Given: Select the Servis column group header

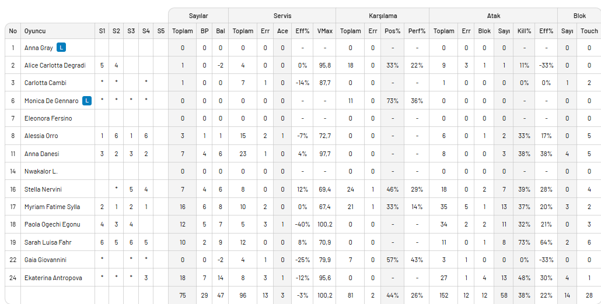Looking at the screenshot, I should [282, 16].
